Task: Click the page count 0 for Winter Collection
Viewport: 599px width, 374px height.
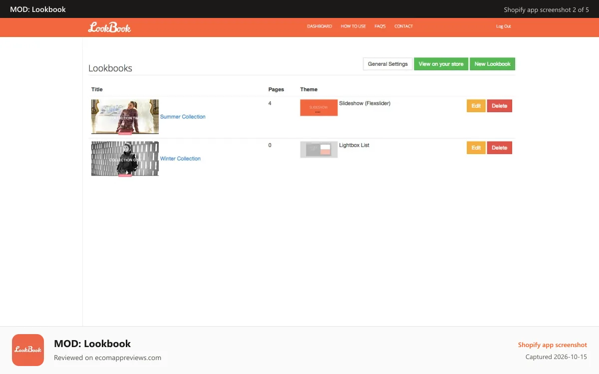Action: click(270, 145)
